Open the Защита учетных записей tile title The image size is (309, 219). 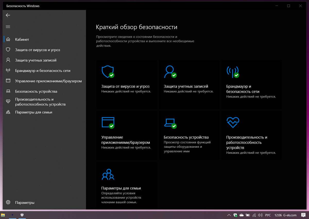186,86
